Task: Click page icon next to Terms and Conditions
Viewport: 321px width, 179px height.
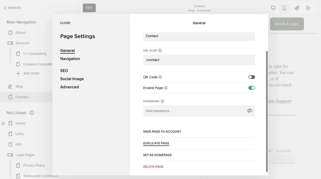Action: (x=18, y=176)
